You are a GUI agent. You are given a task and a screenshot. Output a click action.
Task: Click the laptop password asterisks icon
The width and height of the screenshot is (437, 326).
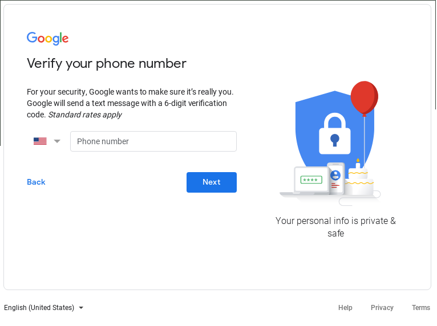click(311, 180)
